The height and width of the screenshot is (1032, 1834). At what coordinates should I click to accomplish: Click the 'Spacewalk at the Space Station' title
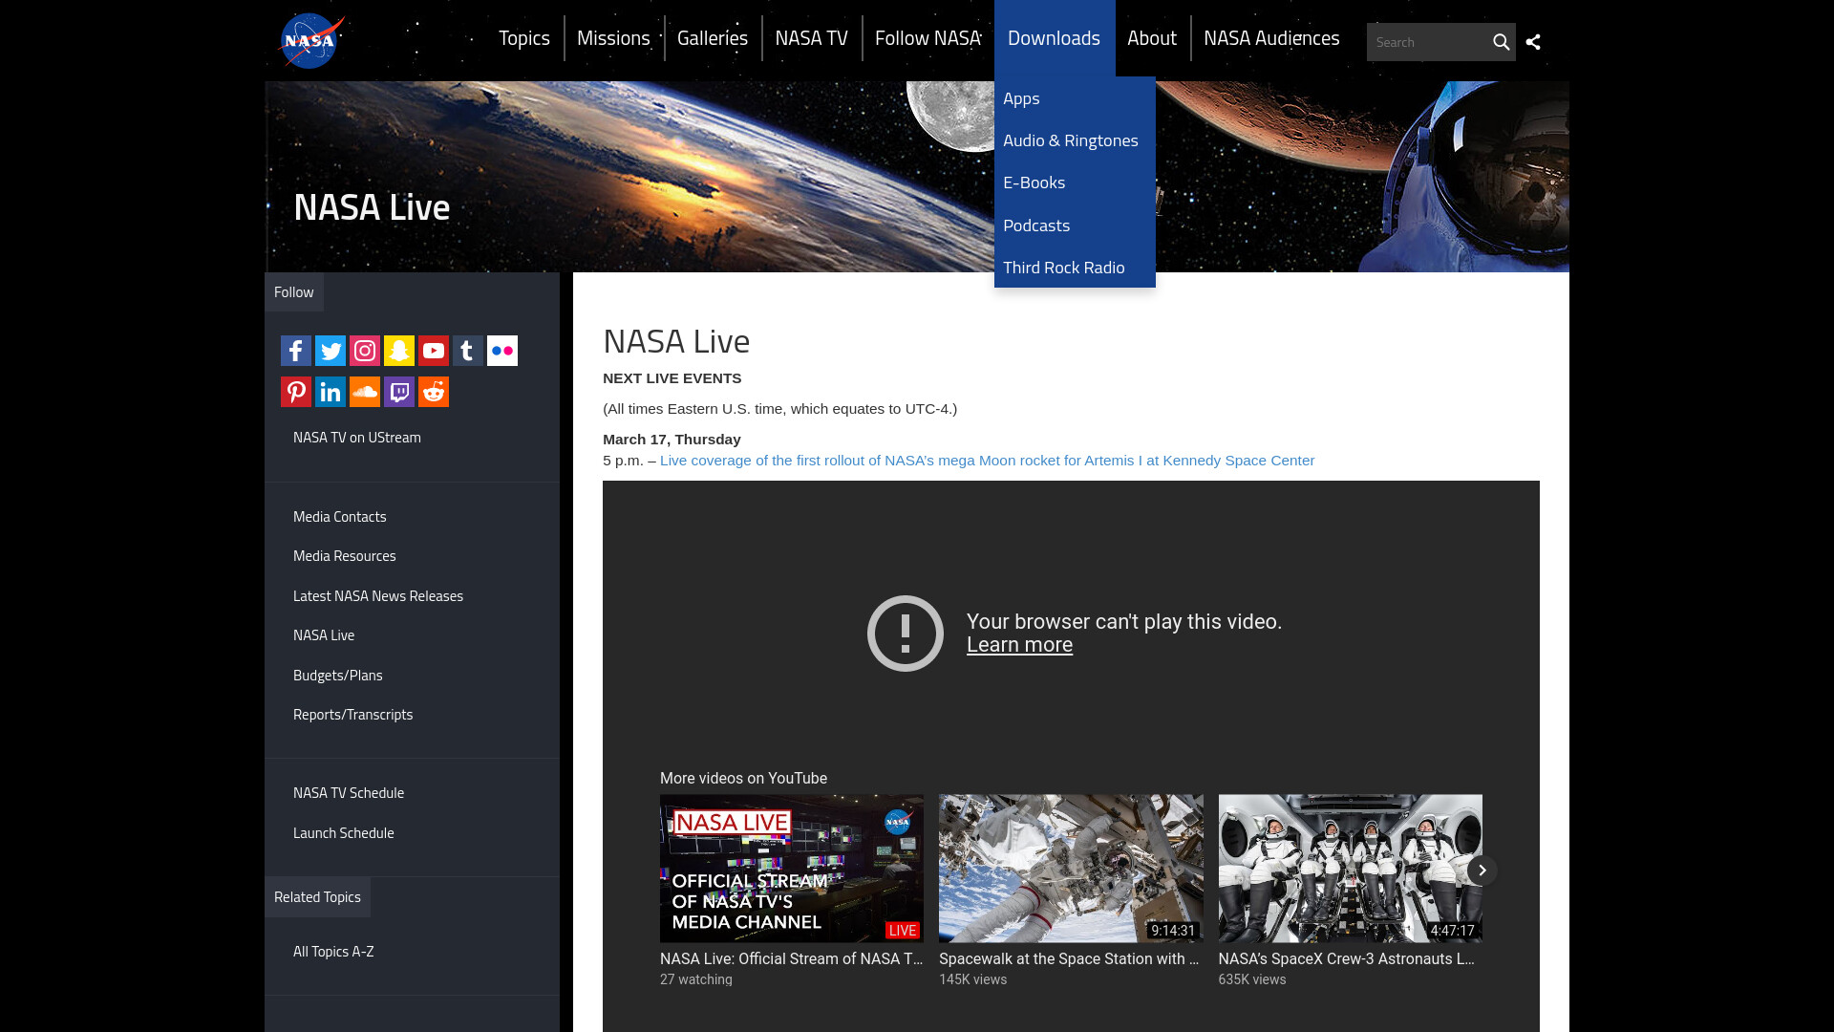(x=1069, y=959)
